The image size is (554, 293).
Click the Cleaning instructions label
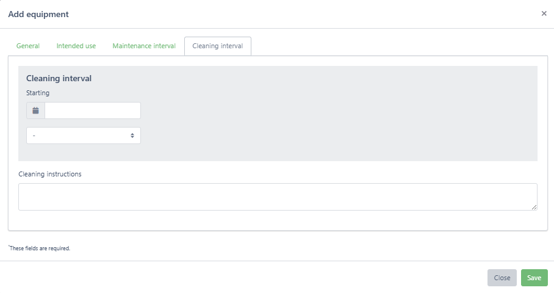(50, 174)
